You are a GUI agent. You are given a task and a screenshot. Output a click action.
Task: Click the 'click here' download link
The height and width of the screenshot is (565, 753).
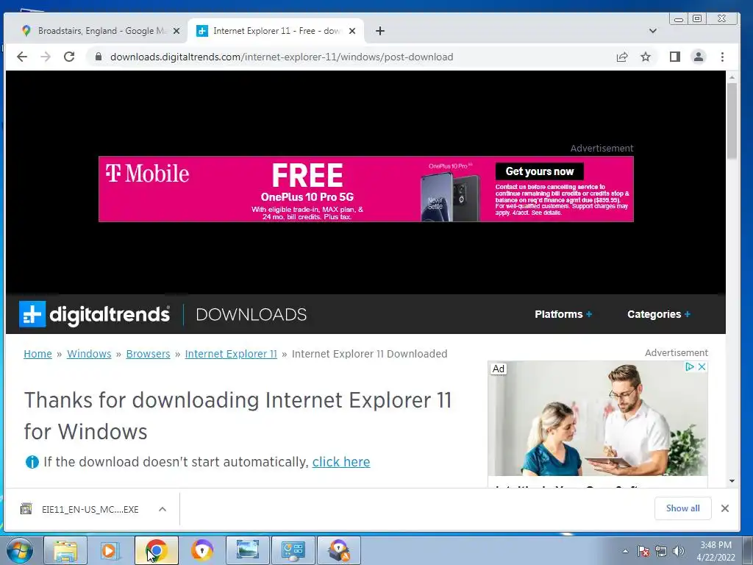341,462
